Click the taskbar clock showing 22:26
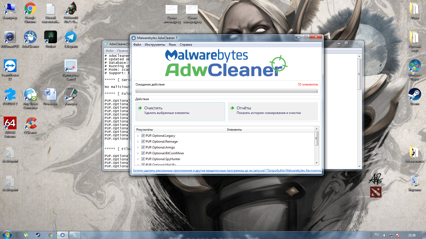This screenshot has width=426, height=239. (x=412, y=235)
